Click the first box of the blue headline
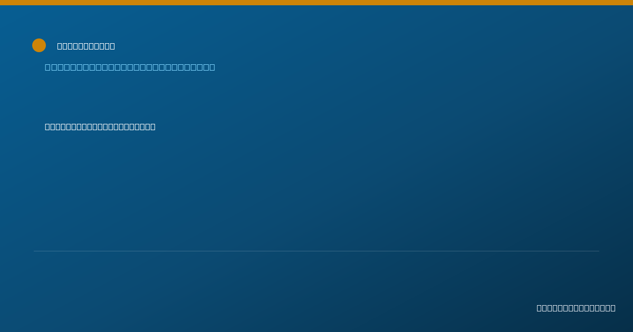 pos(47,67)
